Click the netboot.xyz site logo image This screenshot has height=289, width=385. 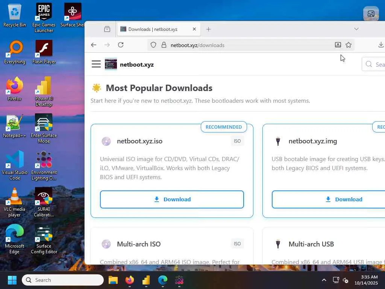[x=111, y=64]
